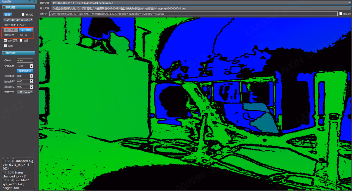The image size is (352, 191).
Task: Decrease 俯仰角RX with the down arrow
Action: click(32, 77)
